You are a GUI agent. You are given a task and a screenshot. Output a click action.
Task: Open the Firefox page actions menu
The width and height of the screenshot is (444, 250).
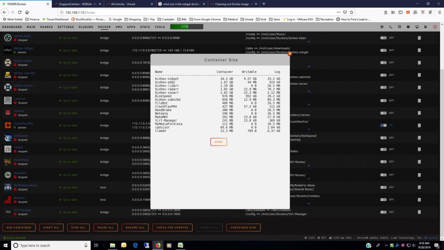[x=338, y=12]
